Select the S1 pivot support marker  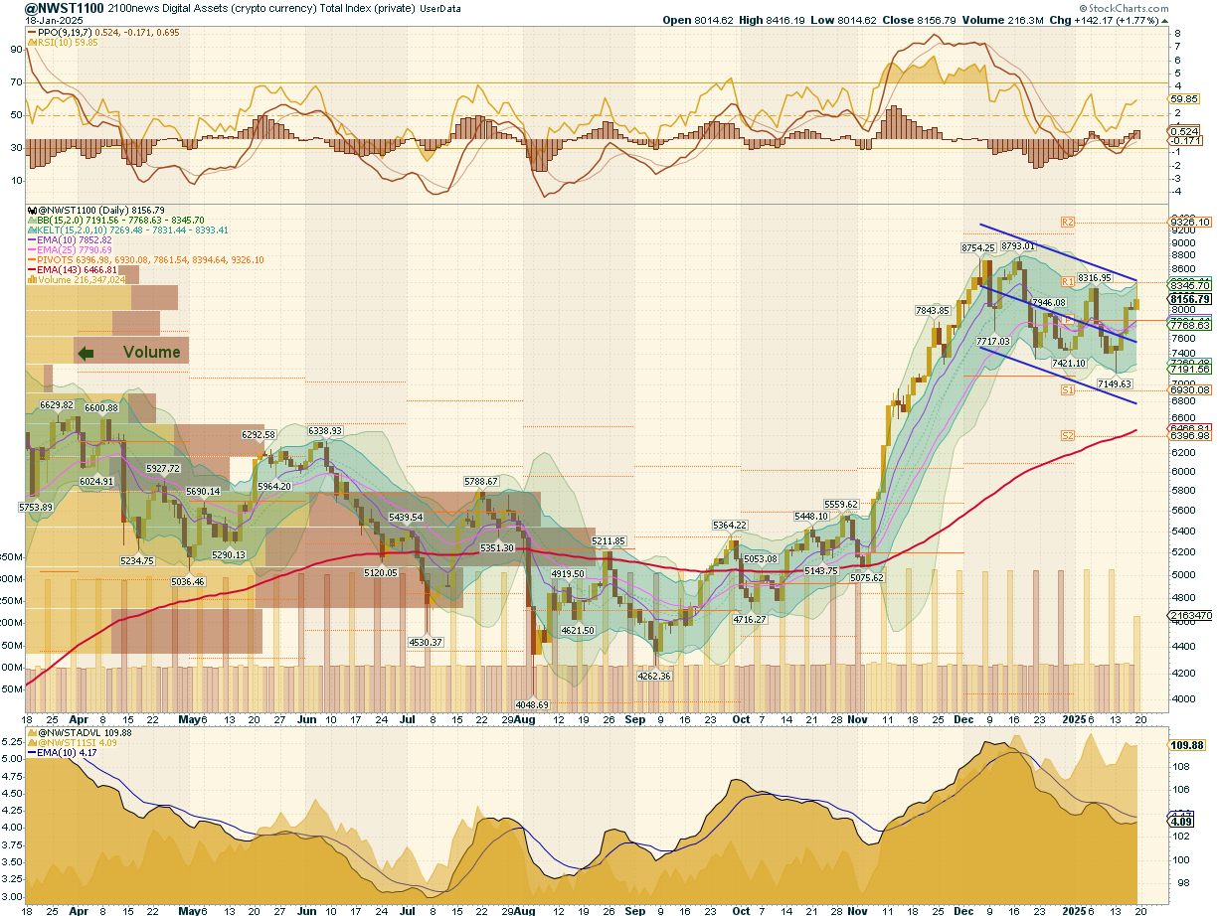(x=1067, y=391)
